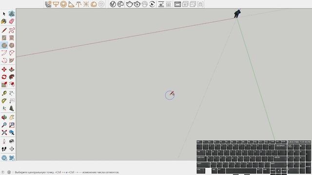
Task: Activate the Tape Measure tool
Action: click(4, 93)
